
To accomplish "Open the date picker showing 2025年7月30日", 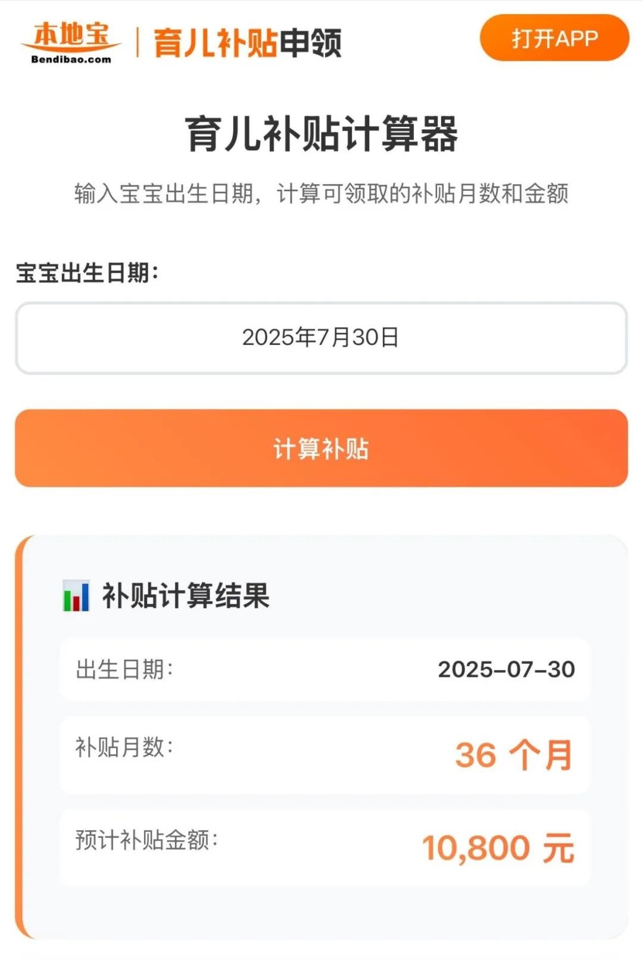I will pos(321,338).
